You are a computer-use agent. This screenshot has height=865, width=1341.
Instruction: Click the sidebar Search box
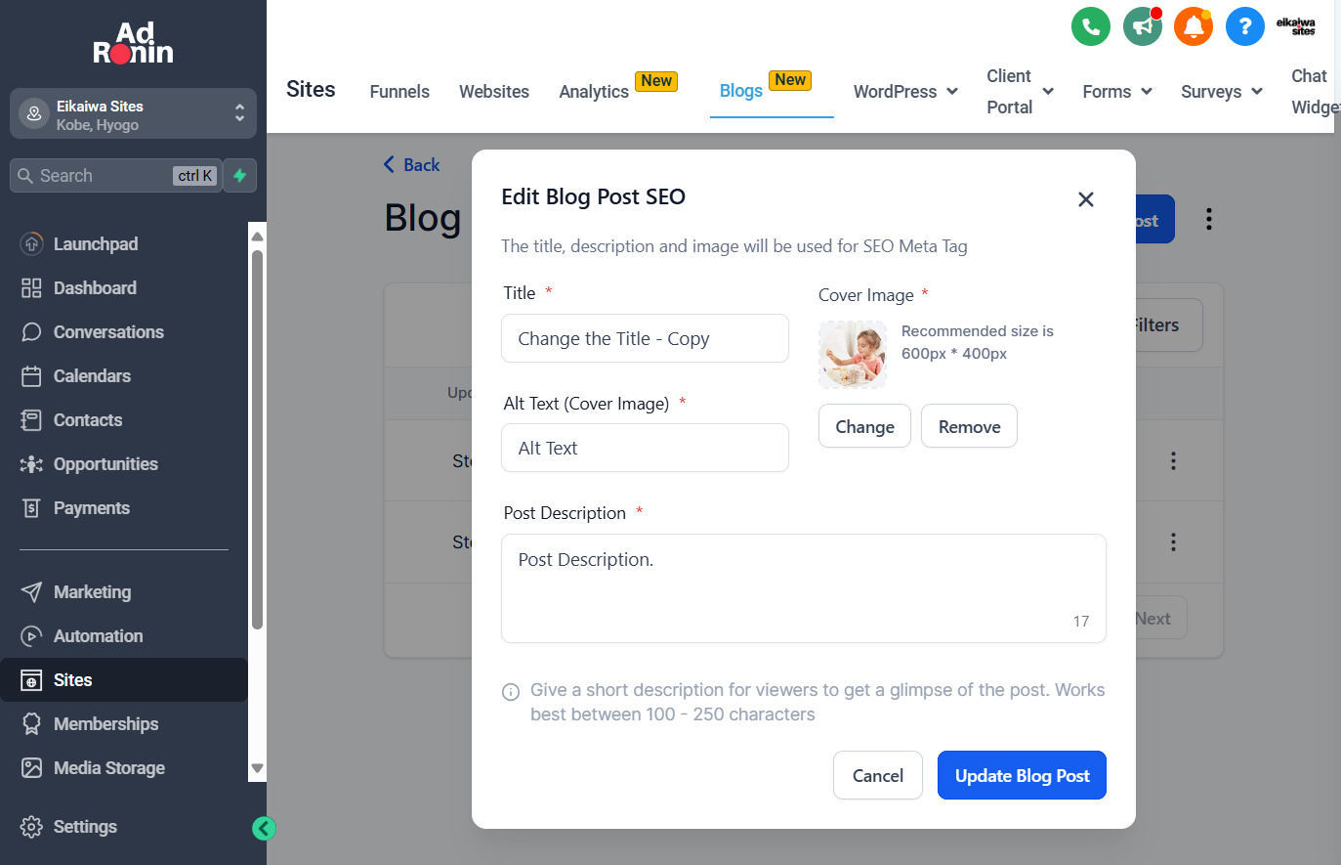[x=115, y=176]
